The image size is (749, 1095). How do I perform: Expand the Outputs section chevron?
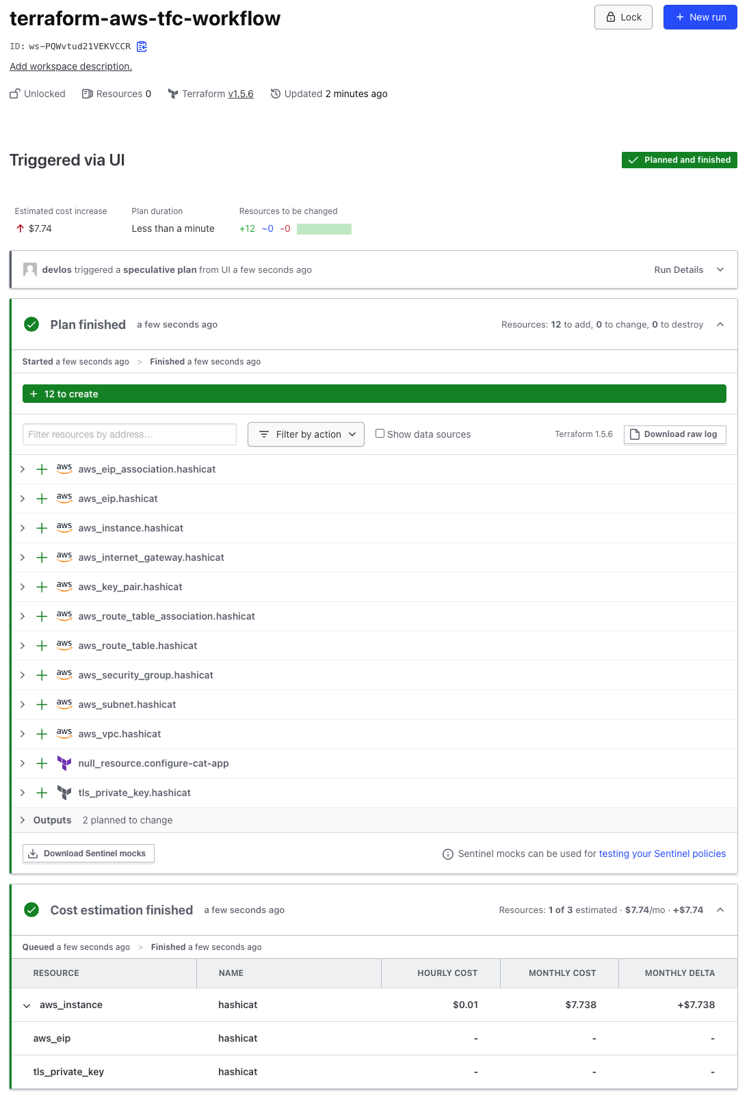(23, 820)
